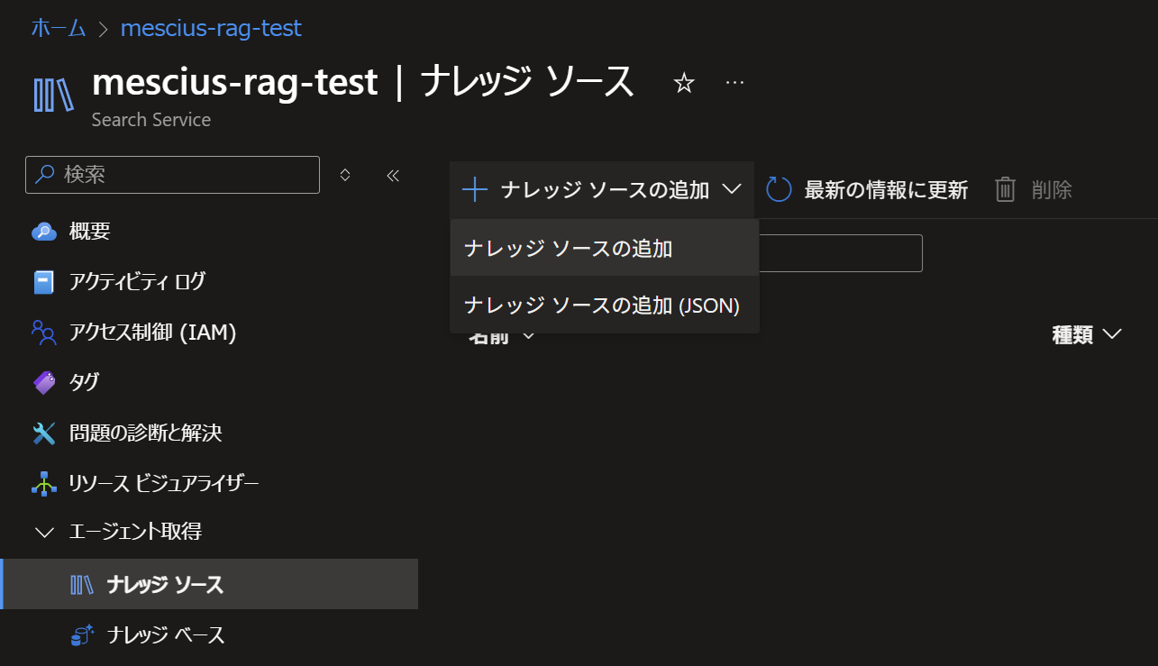Collapse the sidebar with the double-chevron icon
This screenshot has height=666, width=1158.
pyautogui.click(x=392, y=175)
